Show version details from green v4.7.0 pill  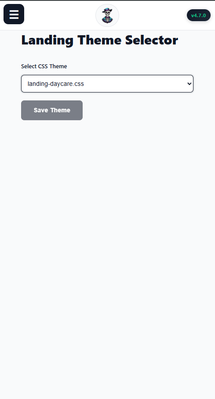(x=198, y=15)
